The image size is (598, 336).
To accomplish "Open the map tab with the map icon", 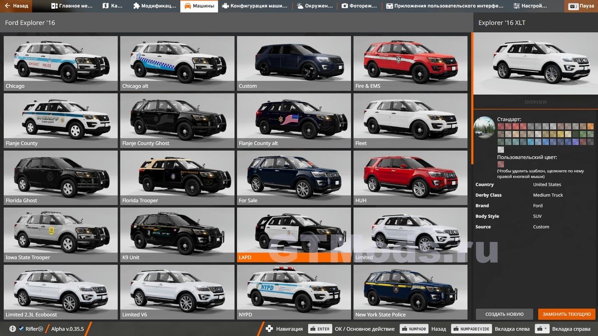I will [x=113, y=6].
